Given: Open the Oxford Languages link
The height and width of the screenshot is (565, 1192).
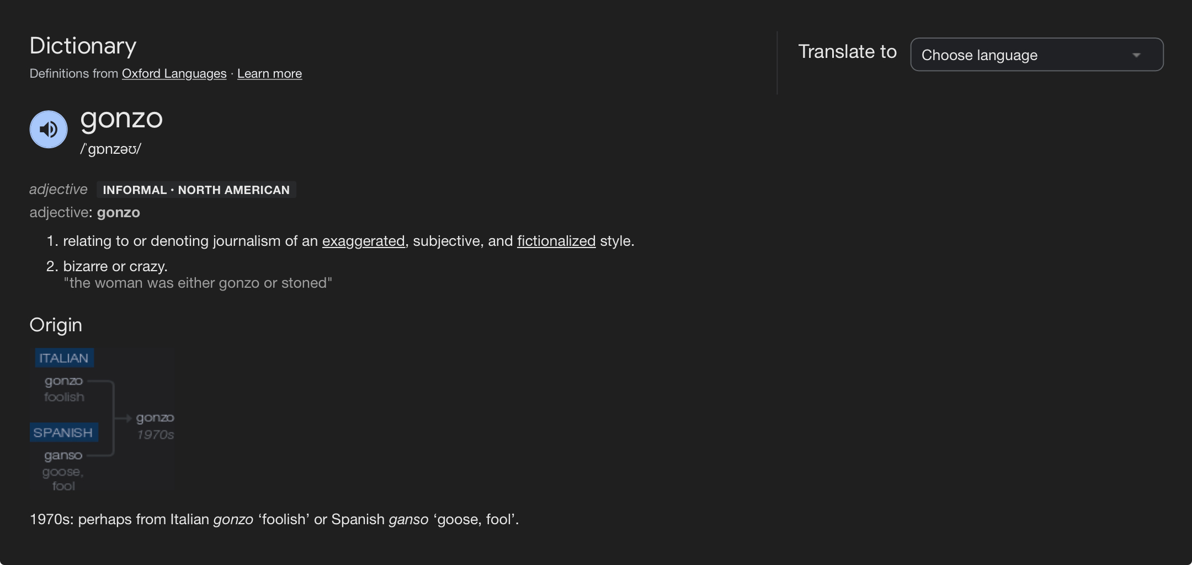Looking at the screenshot, I should tap(174, 73).
